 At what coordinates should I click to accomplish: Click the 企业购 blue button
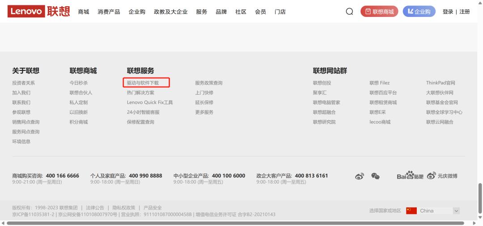(419, 12)
